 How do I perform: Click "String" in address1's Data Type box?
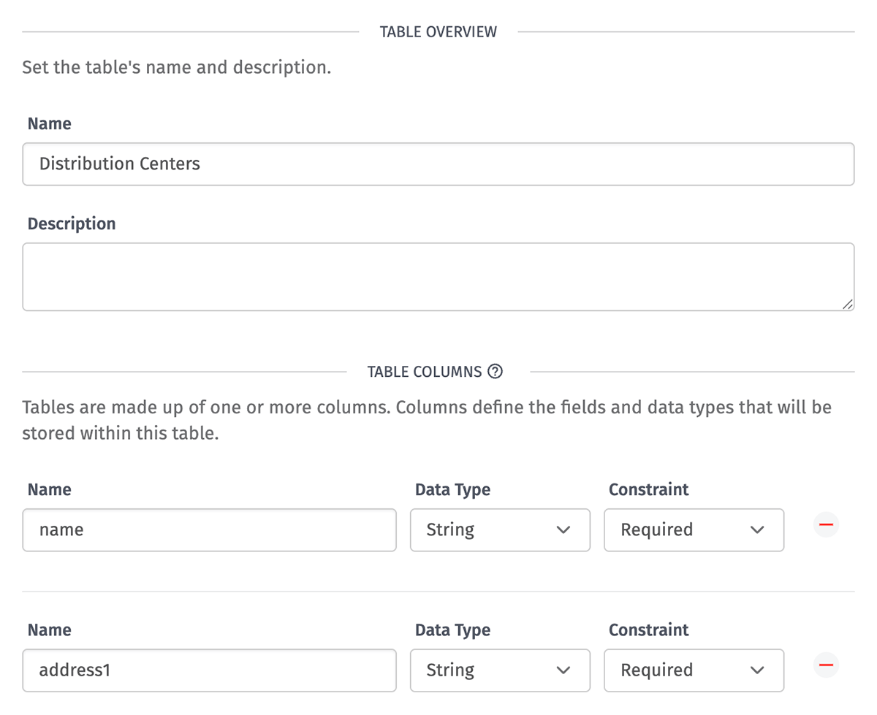[x=450, y=670]
